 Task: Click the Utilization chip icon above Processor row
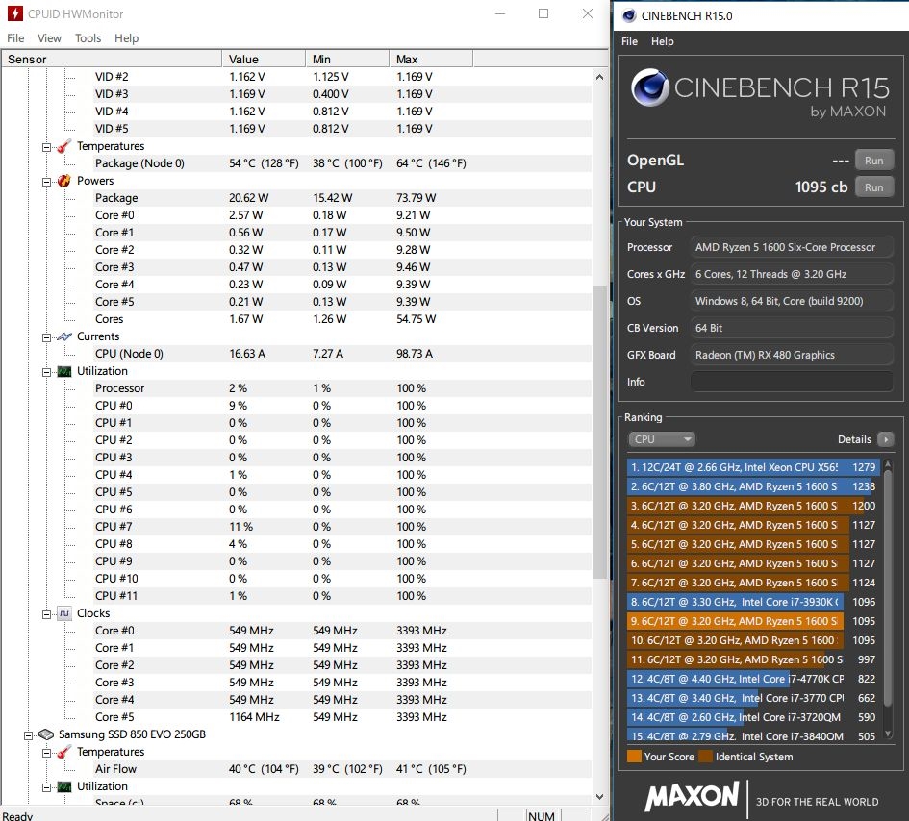[64, 371]
